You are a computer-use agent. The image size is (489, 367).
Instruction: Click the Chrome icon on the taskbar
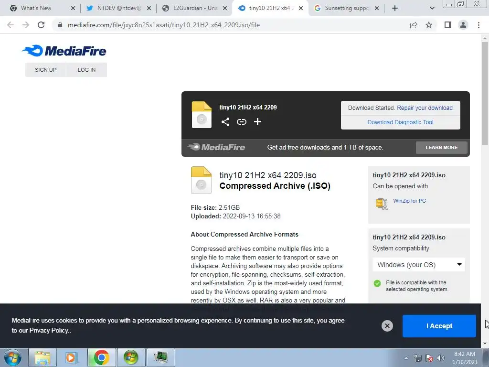(x=101, y=357)
